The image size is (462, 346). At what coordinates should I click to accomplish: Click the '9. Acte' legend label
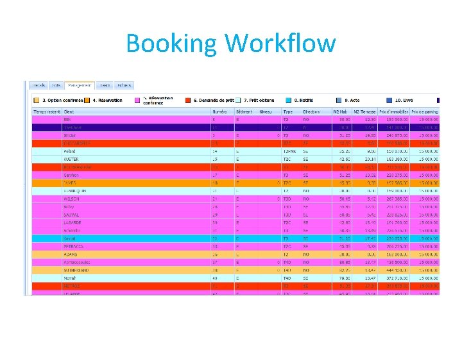[352, 101]
